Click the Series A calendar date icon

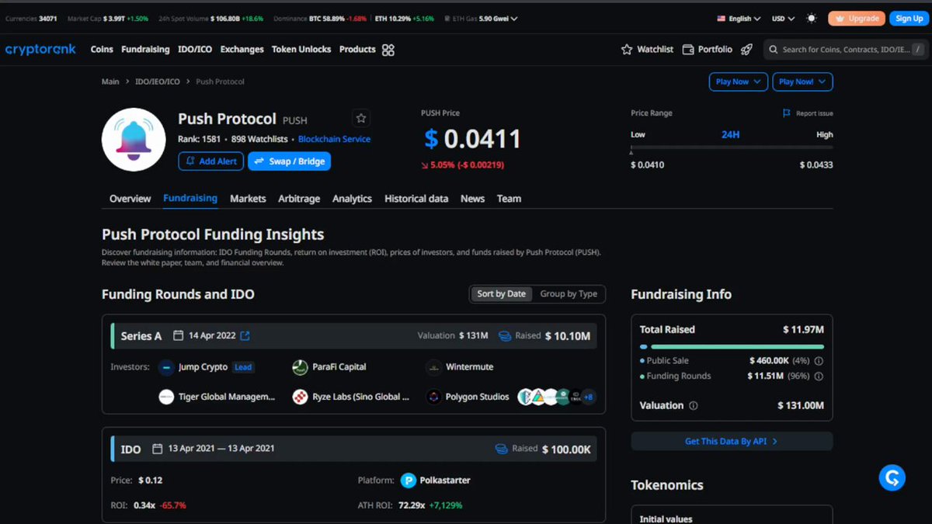[x=178, y=336]
